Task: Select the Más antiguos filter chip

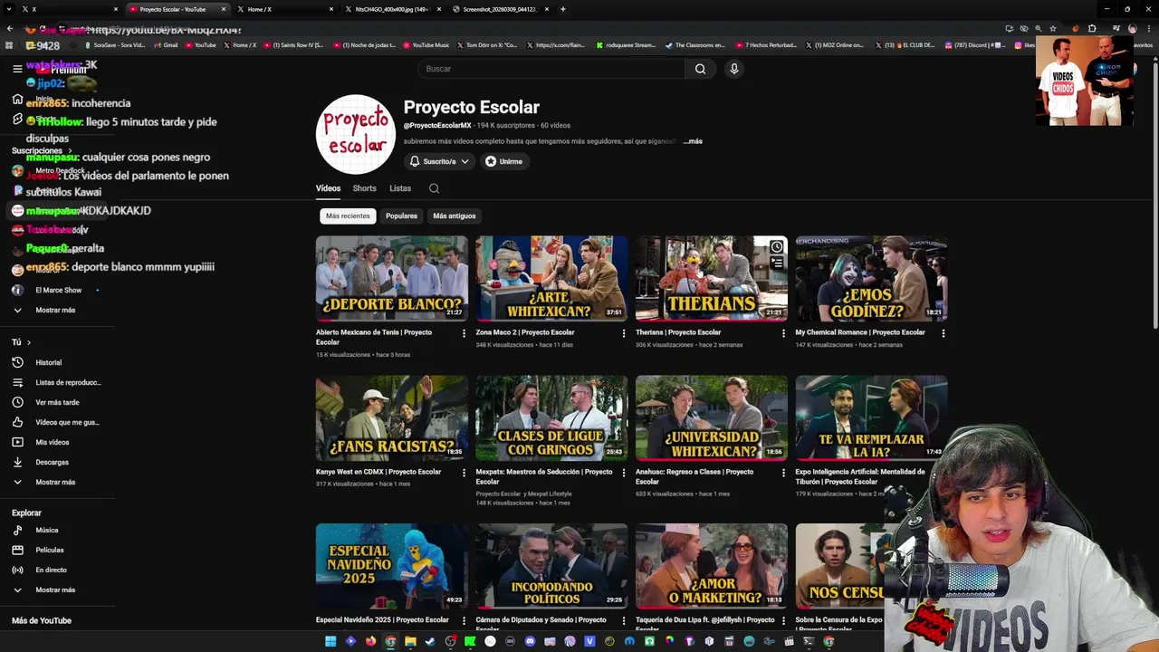Action: pyautogui.click(x=454, y=216)
